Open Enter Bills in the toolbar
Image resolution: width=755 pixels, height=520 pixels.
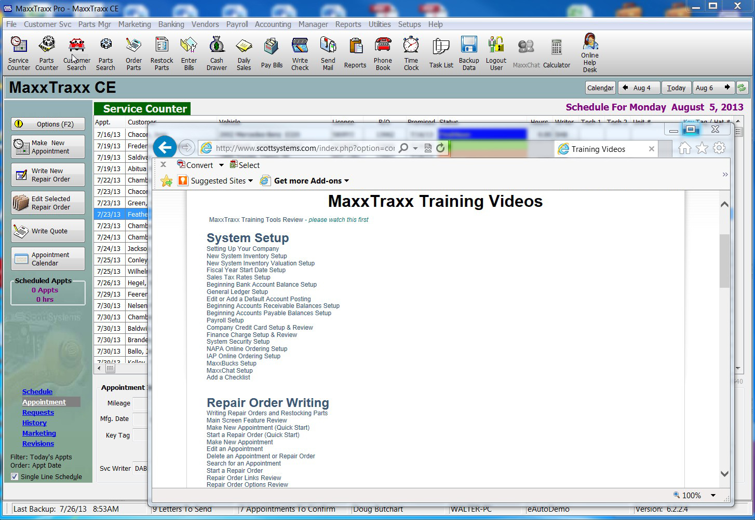coord(189,53)
